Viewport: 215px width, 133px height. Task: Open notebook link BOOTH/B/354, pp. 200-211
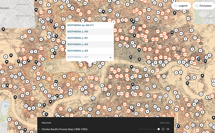tap(81, 25)
